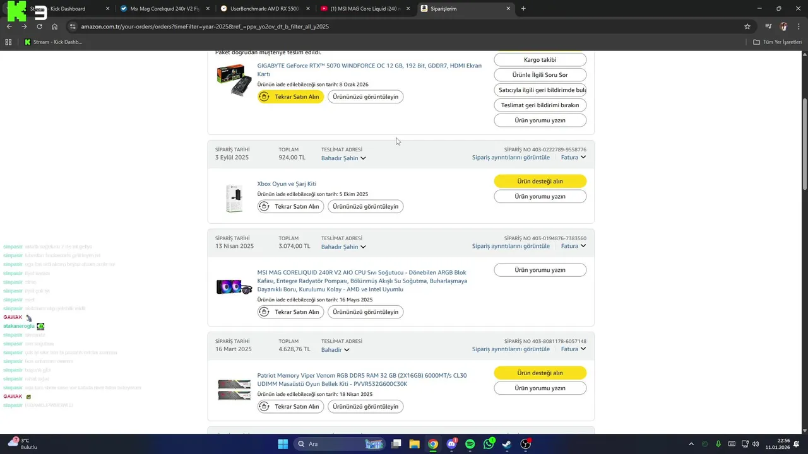Reload the Amazon orders page
Viewport: 808px width, 454px height.
[39, 26]
